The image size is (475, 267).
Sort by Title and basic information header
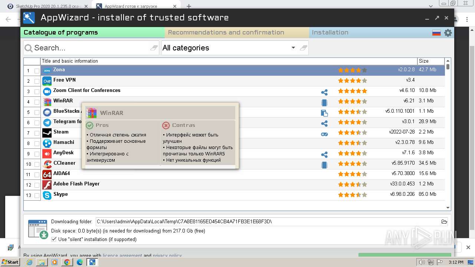point(229,61)
